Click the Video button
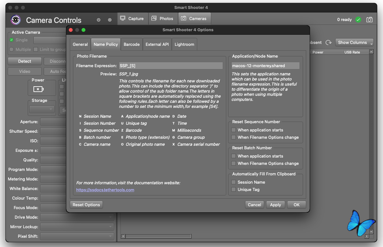This screenshot has width=383, height=247. click(25, 71)
